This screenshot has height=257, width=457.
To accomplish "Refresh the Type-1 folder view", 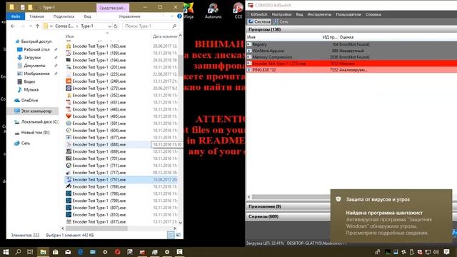I will point(116,26).
